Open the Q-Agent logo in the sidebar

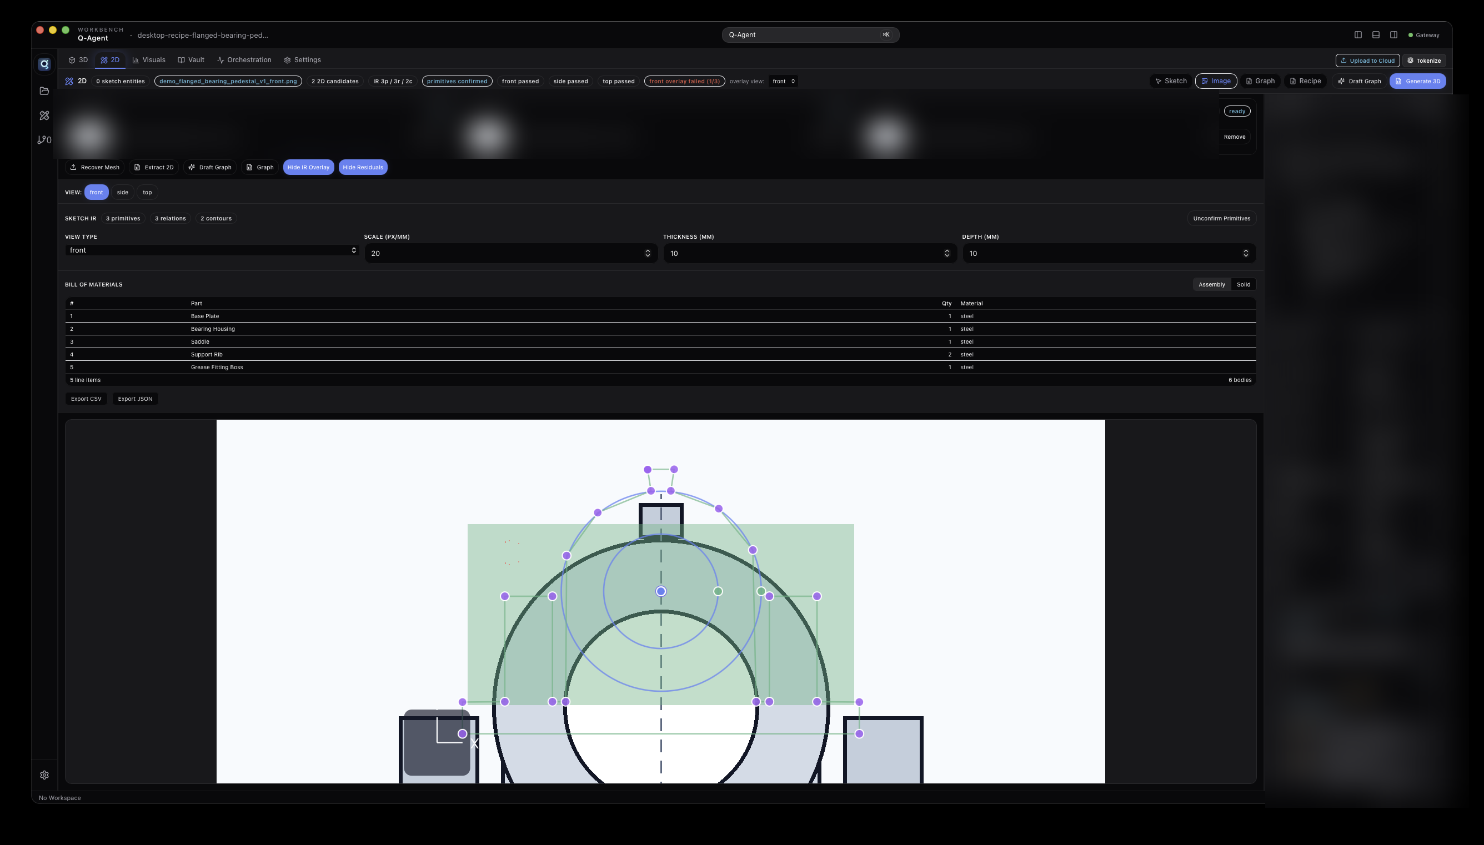click(44, 64)
